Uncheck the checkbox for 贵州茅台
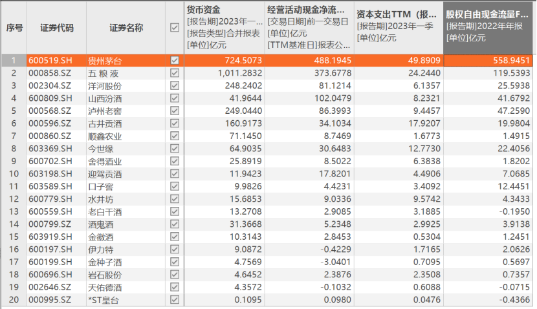537x309 pixels. click(174, 61)
